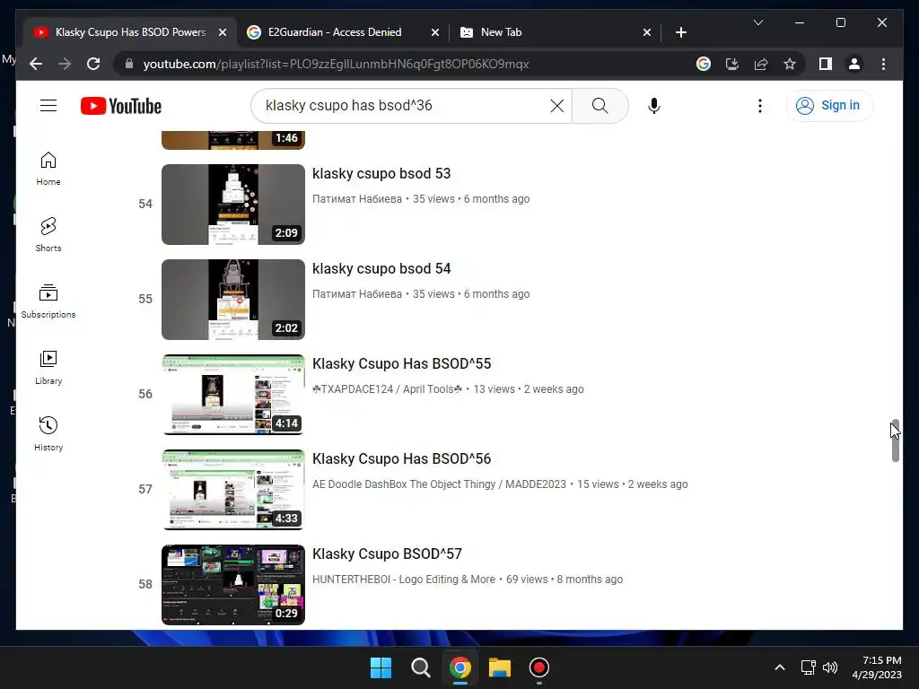This screenshot has width=919, height=689.
Task: Play thumbnail of Klasky Csupo Has BSOD^56
Action: [x=233, y=489]
